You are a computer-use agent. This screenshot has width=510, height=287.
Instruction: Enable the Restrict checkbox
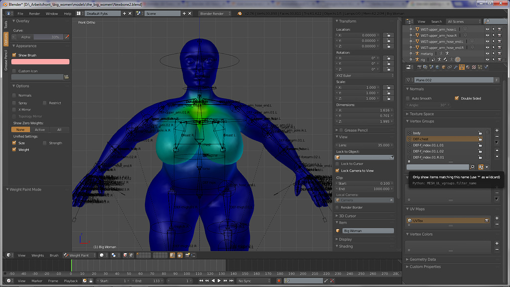(44, 103)
